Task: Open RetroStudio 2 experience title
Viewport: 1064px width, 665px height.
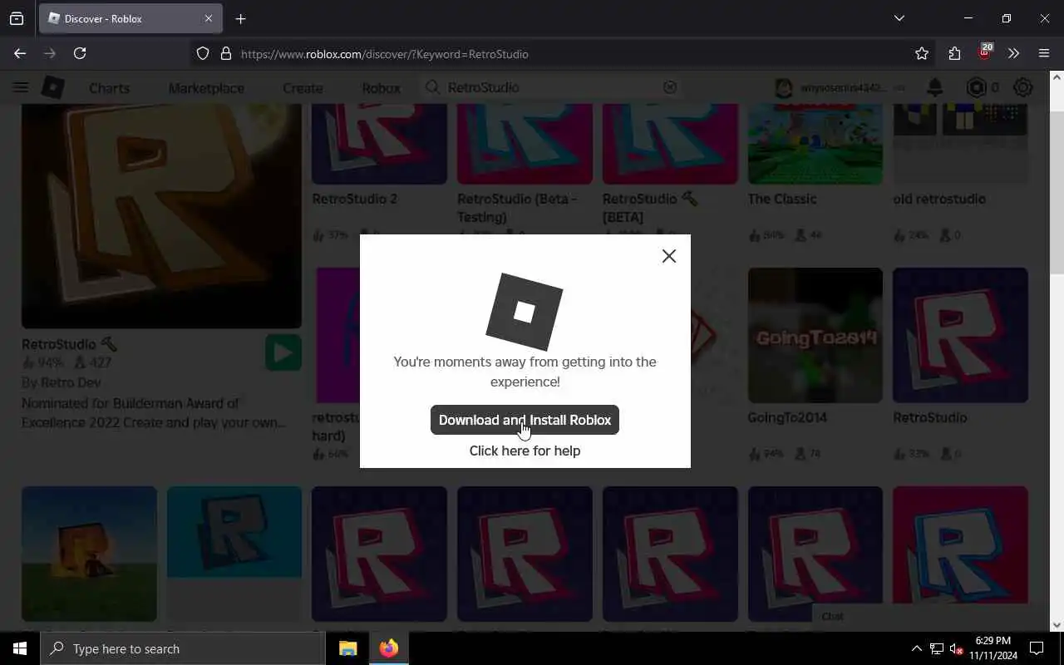Action: [355, 199]
